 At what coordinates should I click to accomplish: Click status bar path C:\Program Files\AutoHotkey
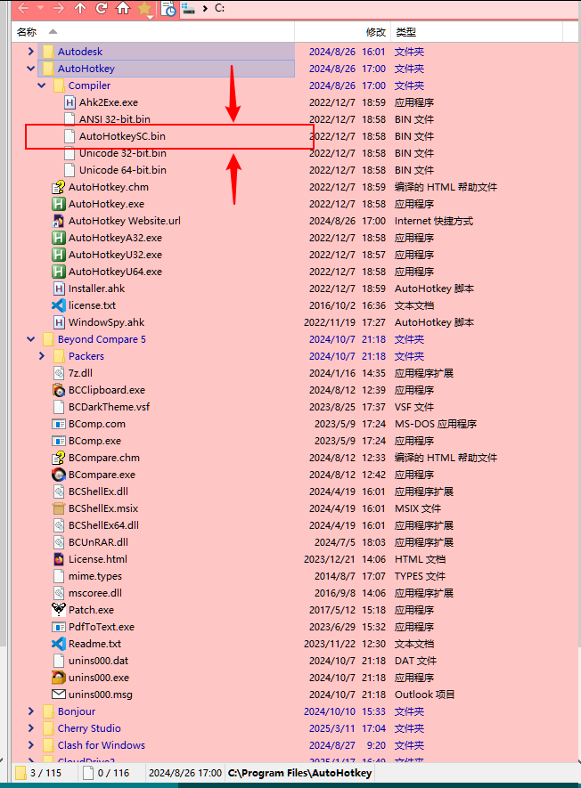tap(300, 773)
